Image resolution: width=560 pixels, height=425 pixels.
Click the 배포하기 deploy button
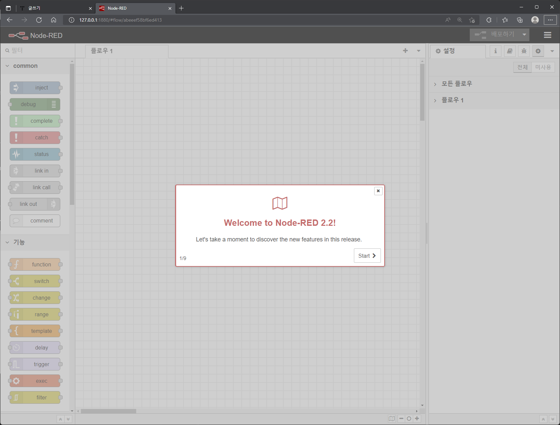(494, 35)
